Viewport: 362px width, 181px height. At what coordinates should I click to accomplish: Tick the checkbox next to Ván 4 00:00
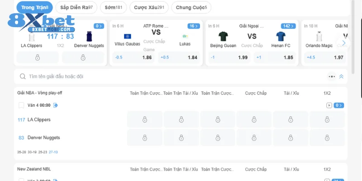tap(21, 105)
